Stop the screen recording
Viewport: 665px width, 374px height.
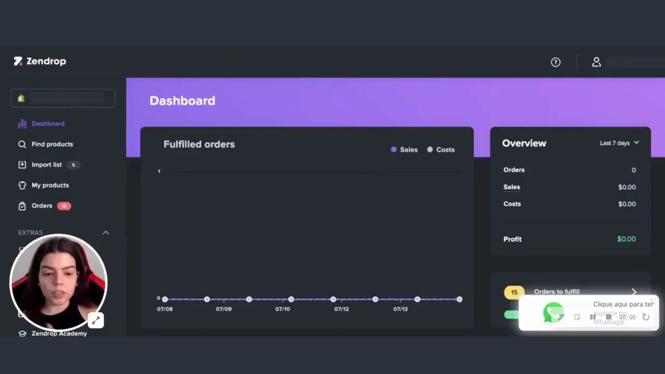coord(608,317)
